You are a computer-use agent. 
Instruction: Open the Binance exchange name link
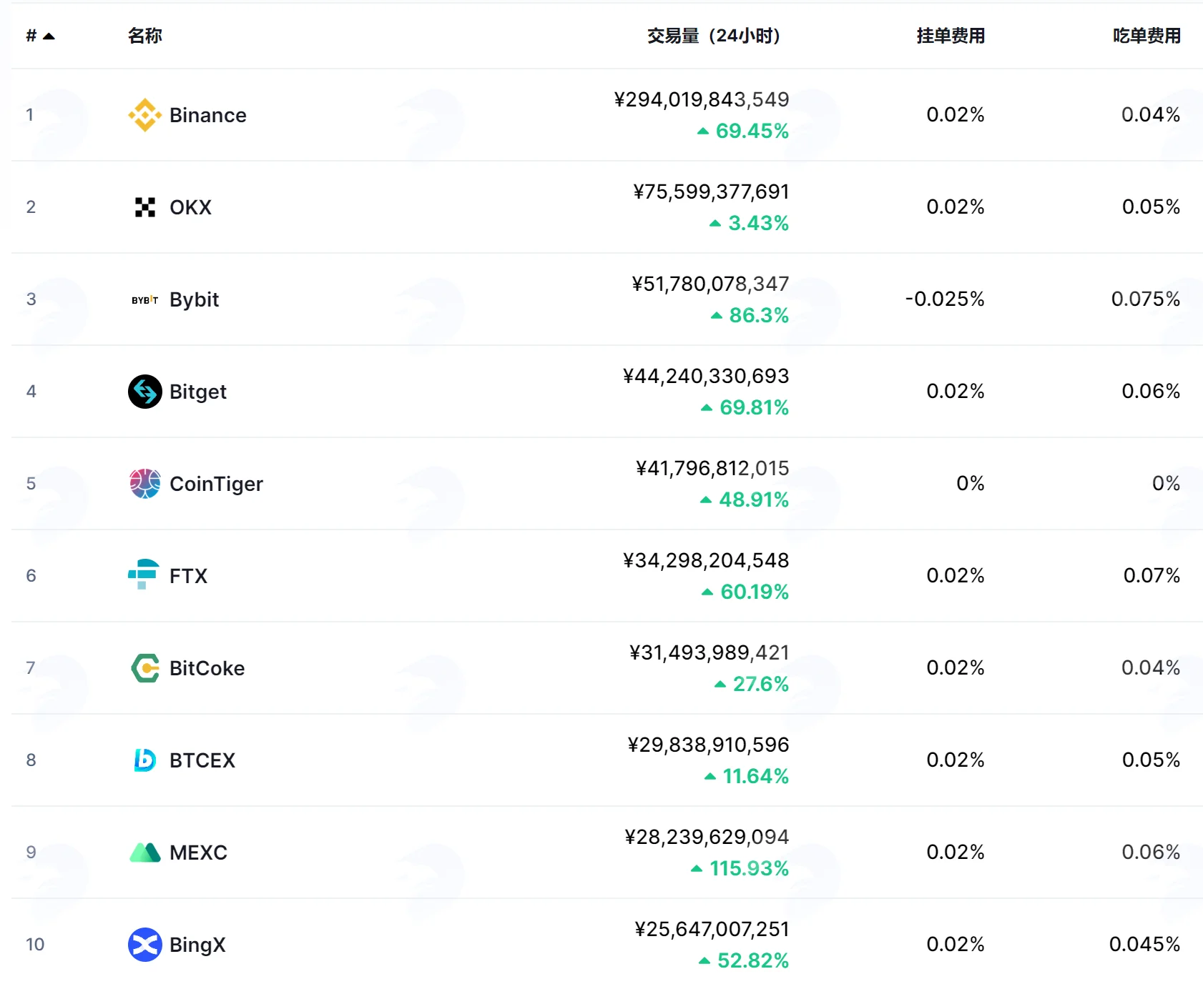[x=208, y=115]
